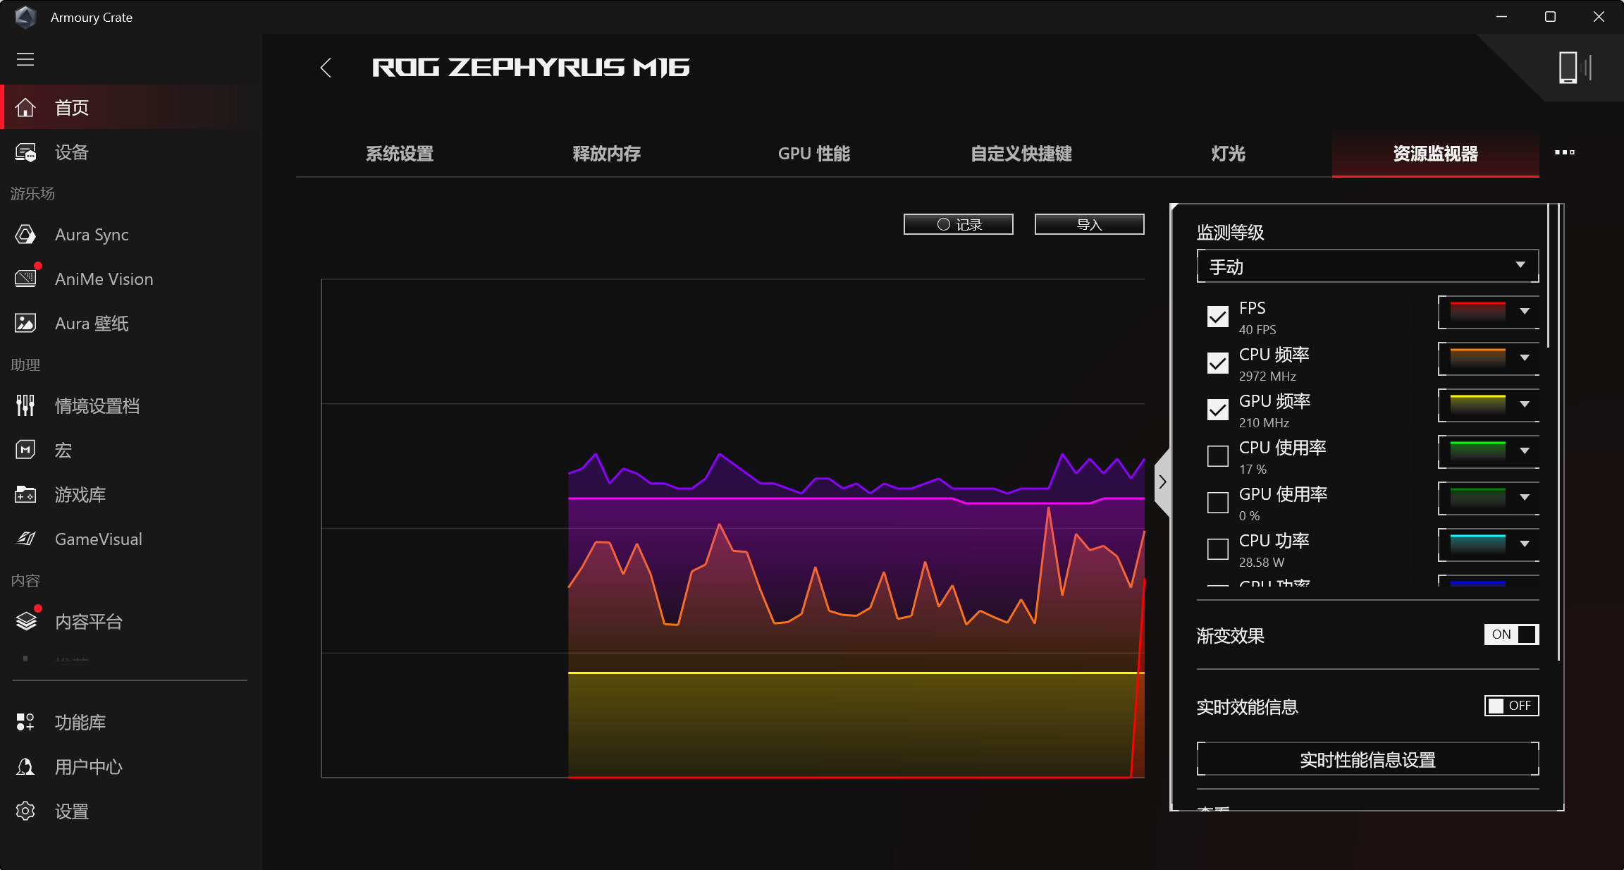
Task: Uncheck the CPU 频率 checkbox
Action: [x=1218, y=363]
